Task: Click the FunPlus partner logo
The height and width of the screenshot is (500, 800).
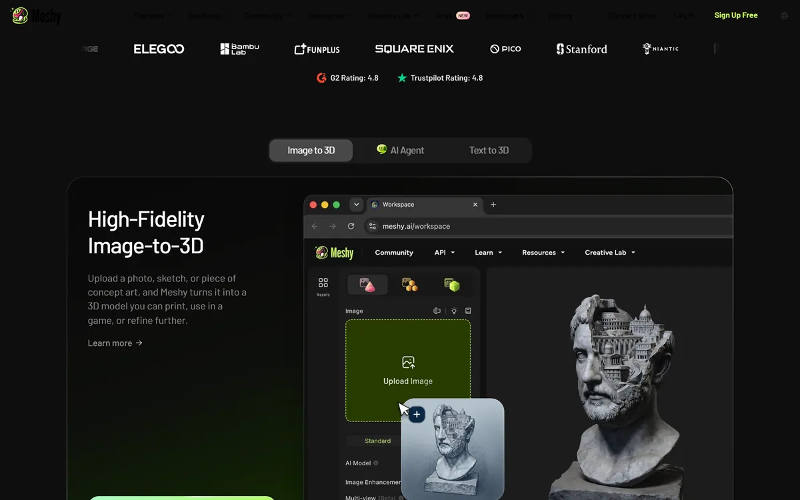Action: pyautogui.click(x=317, y=49)
